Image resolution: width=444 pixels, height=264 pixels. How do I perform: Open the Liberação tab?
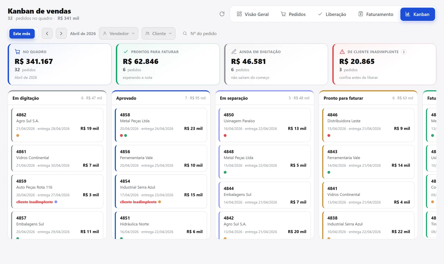click(332, 14)
